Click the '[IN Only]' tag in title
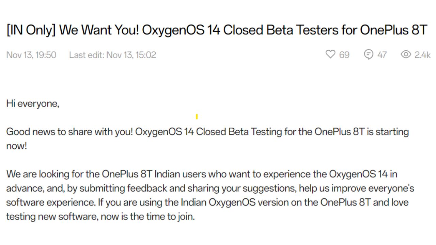The image size is (436, 245). [x=31, y=30]
